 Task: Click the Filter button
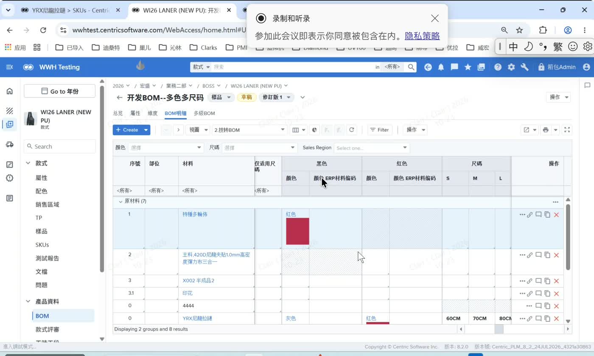pyautogui.click(x=379, y=130)
